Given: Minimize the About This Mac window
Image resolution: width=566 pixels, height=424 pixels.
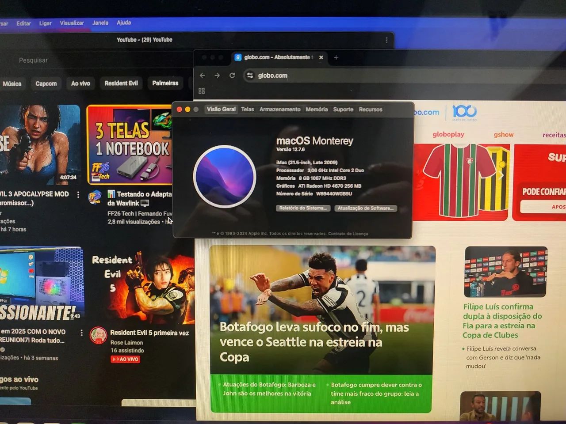Looking at the screenshot, I should point(187,110).
